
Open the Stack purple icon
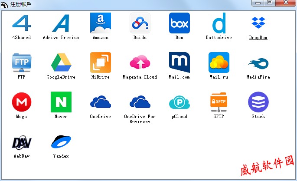(258, 102)
